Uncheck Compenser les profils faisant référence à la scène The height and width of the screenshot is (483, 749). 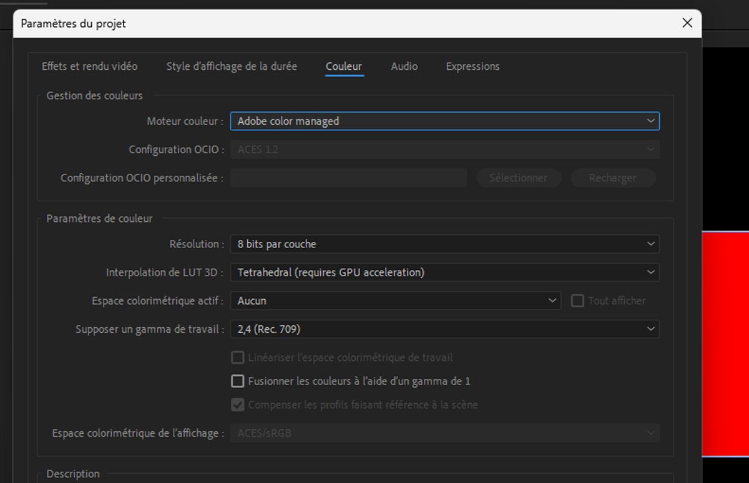click(x=237, y=404)
